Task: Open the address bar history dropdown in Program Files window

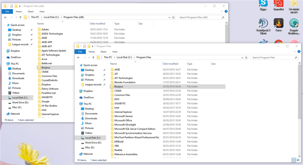Action: [x=242, y=58]
